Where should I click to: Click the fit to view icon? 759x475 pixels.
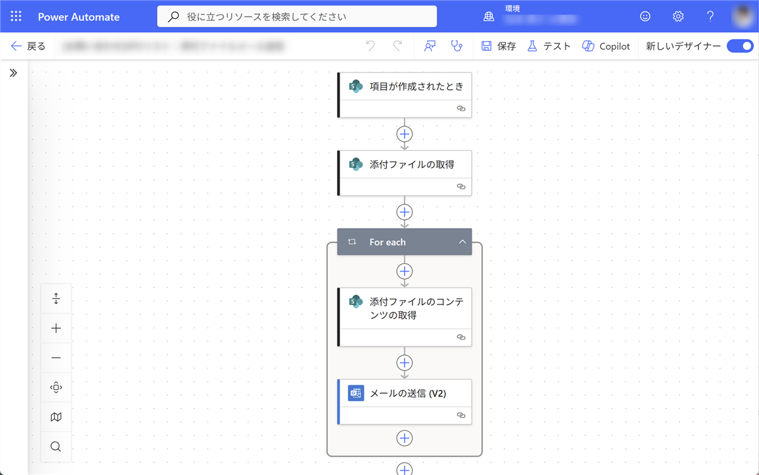click(x=56, y=387)
